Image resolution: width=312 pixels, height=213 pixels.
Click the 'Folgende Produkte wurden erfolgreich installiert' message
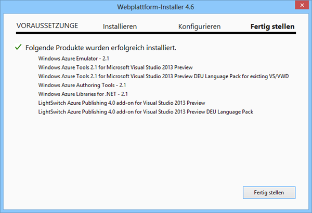coord(101,47)
